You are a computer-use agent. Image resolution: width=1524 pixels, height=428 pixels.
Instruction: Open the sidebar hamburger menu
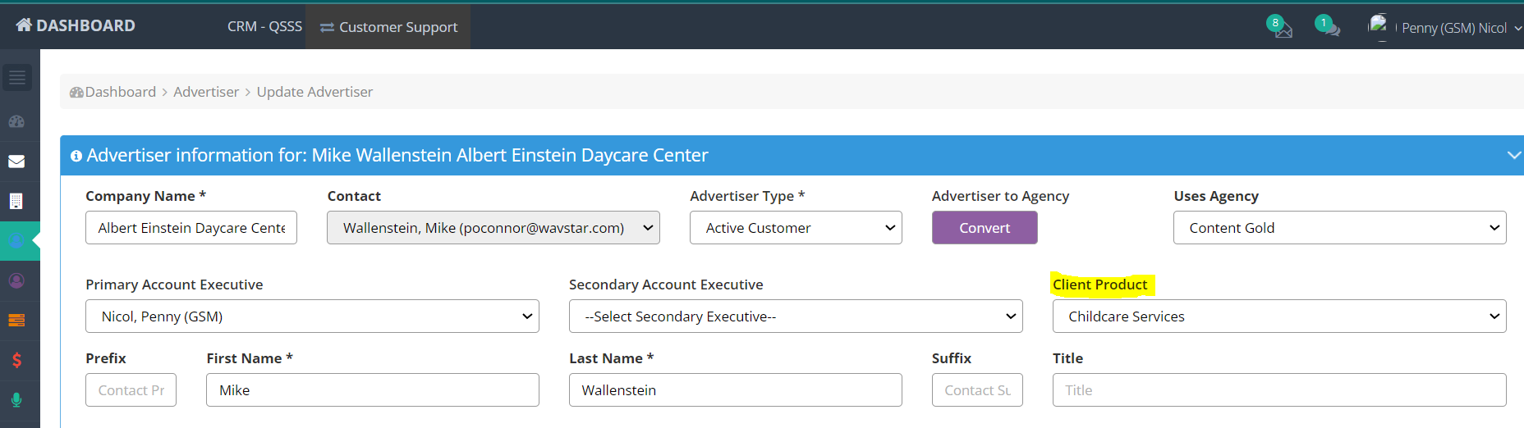point(17,78)
